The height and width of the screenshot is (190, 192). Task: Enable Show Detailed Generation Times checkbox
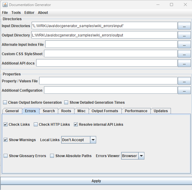point(66,103)
